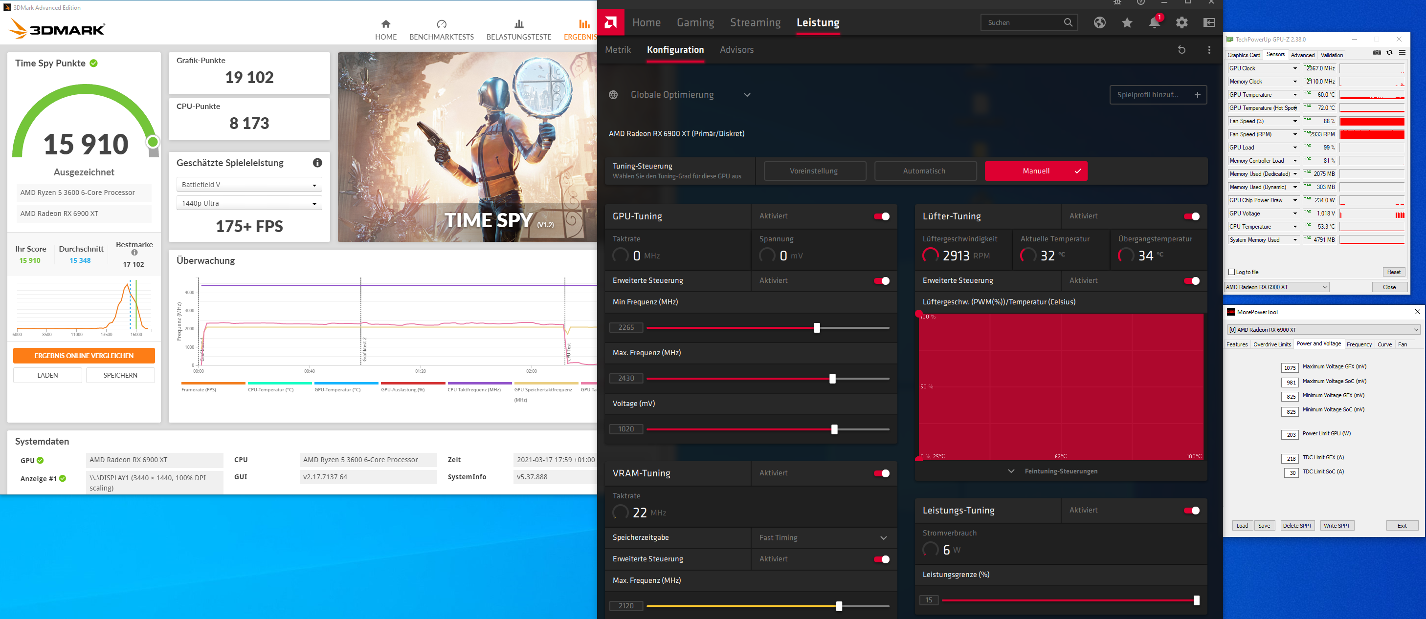This screenshot has width=1426, height=619.
Task: Expand the Speicherzeitgabe Fast Timing dropdown
Action: click(823, 538)
